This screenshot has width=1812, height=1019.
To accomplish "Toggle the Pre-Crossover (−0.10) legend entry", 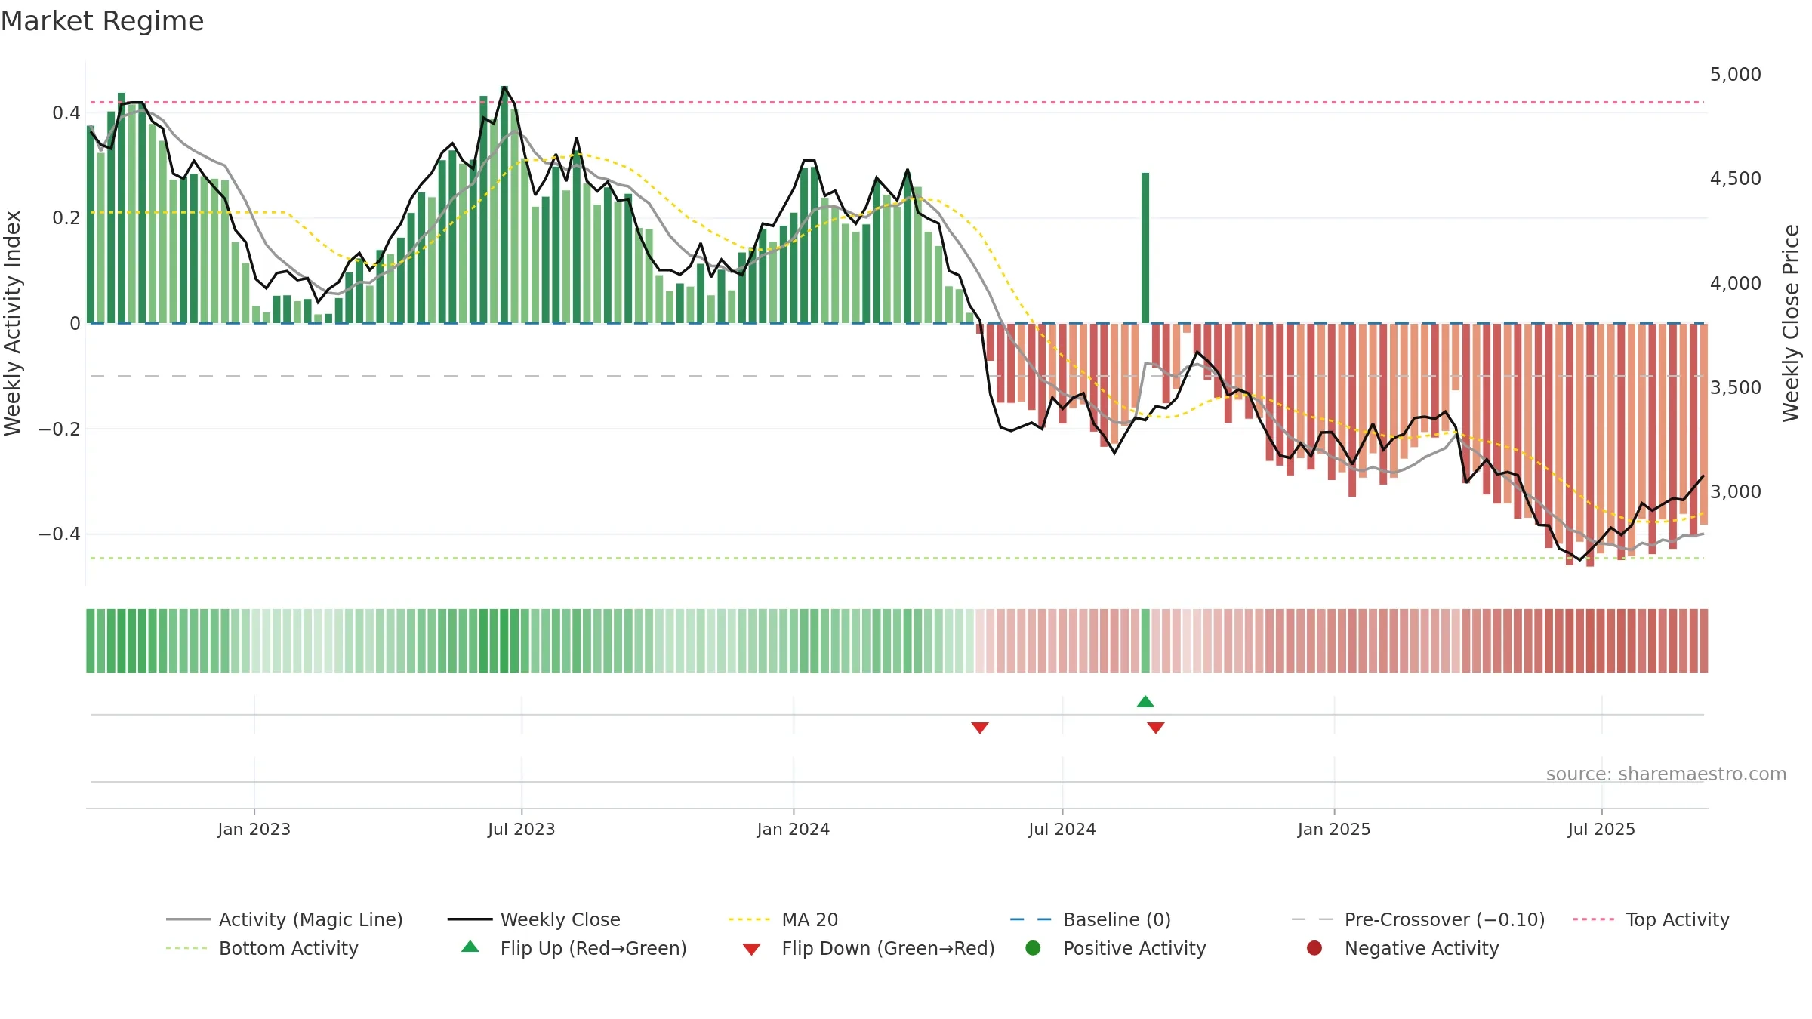I will pos(1418,919).
